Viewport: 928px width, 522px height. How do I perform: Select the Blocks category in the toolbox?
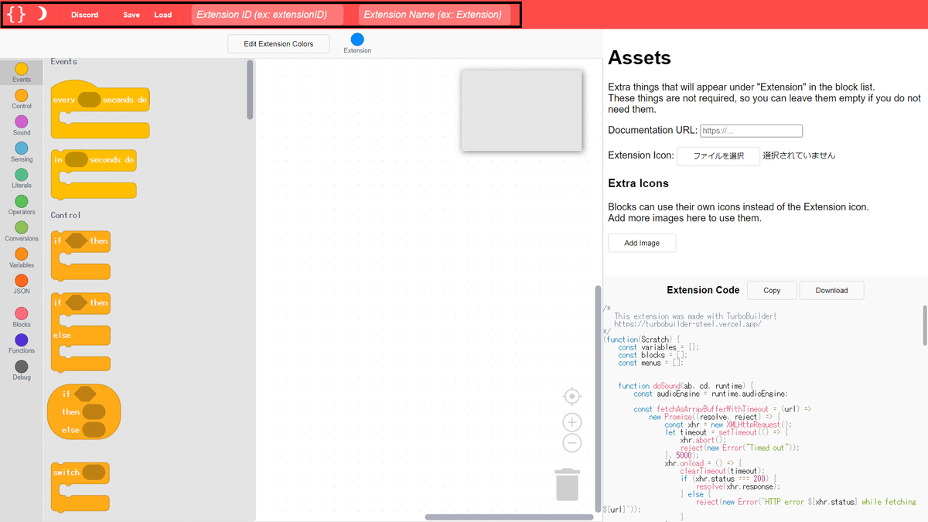click(x=22, y=317)
